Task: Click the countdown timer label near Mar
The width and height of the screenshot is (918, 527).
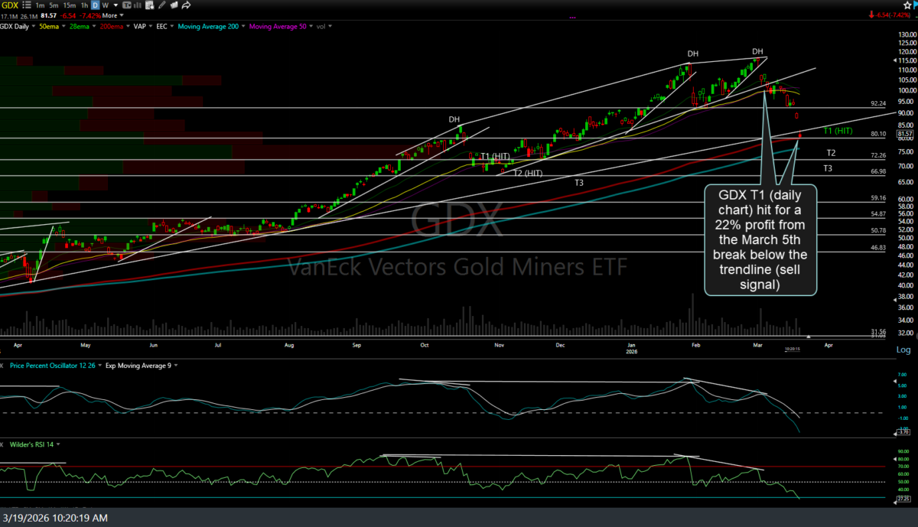Action: click(x=791, y=350)
